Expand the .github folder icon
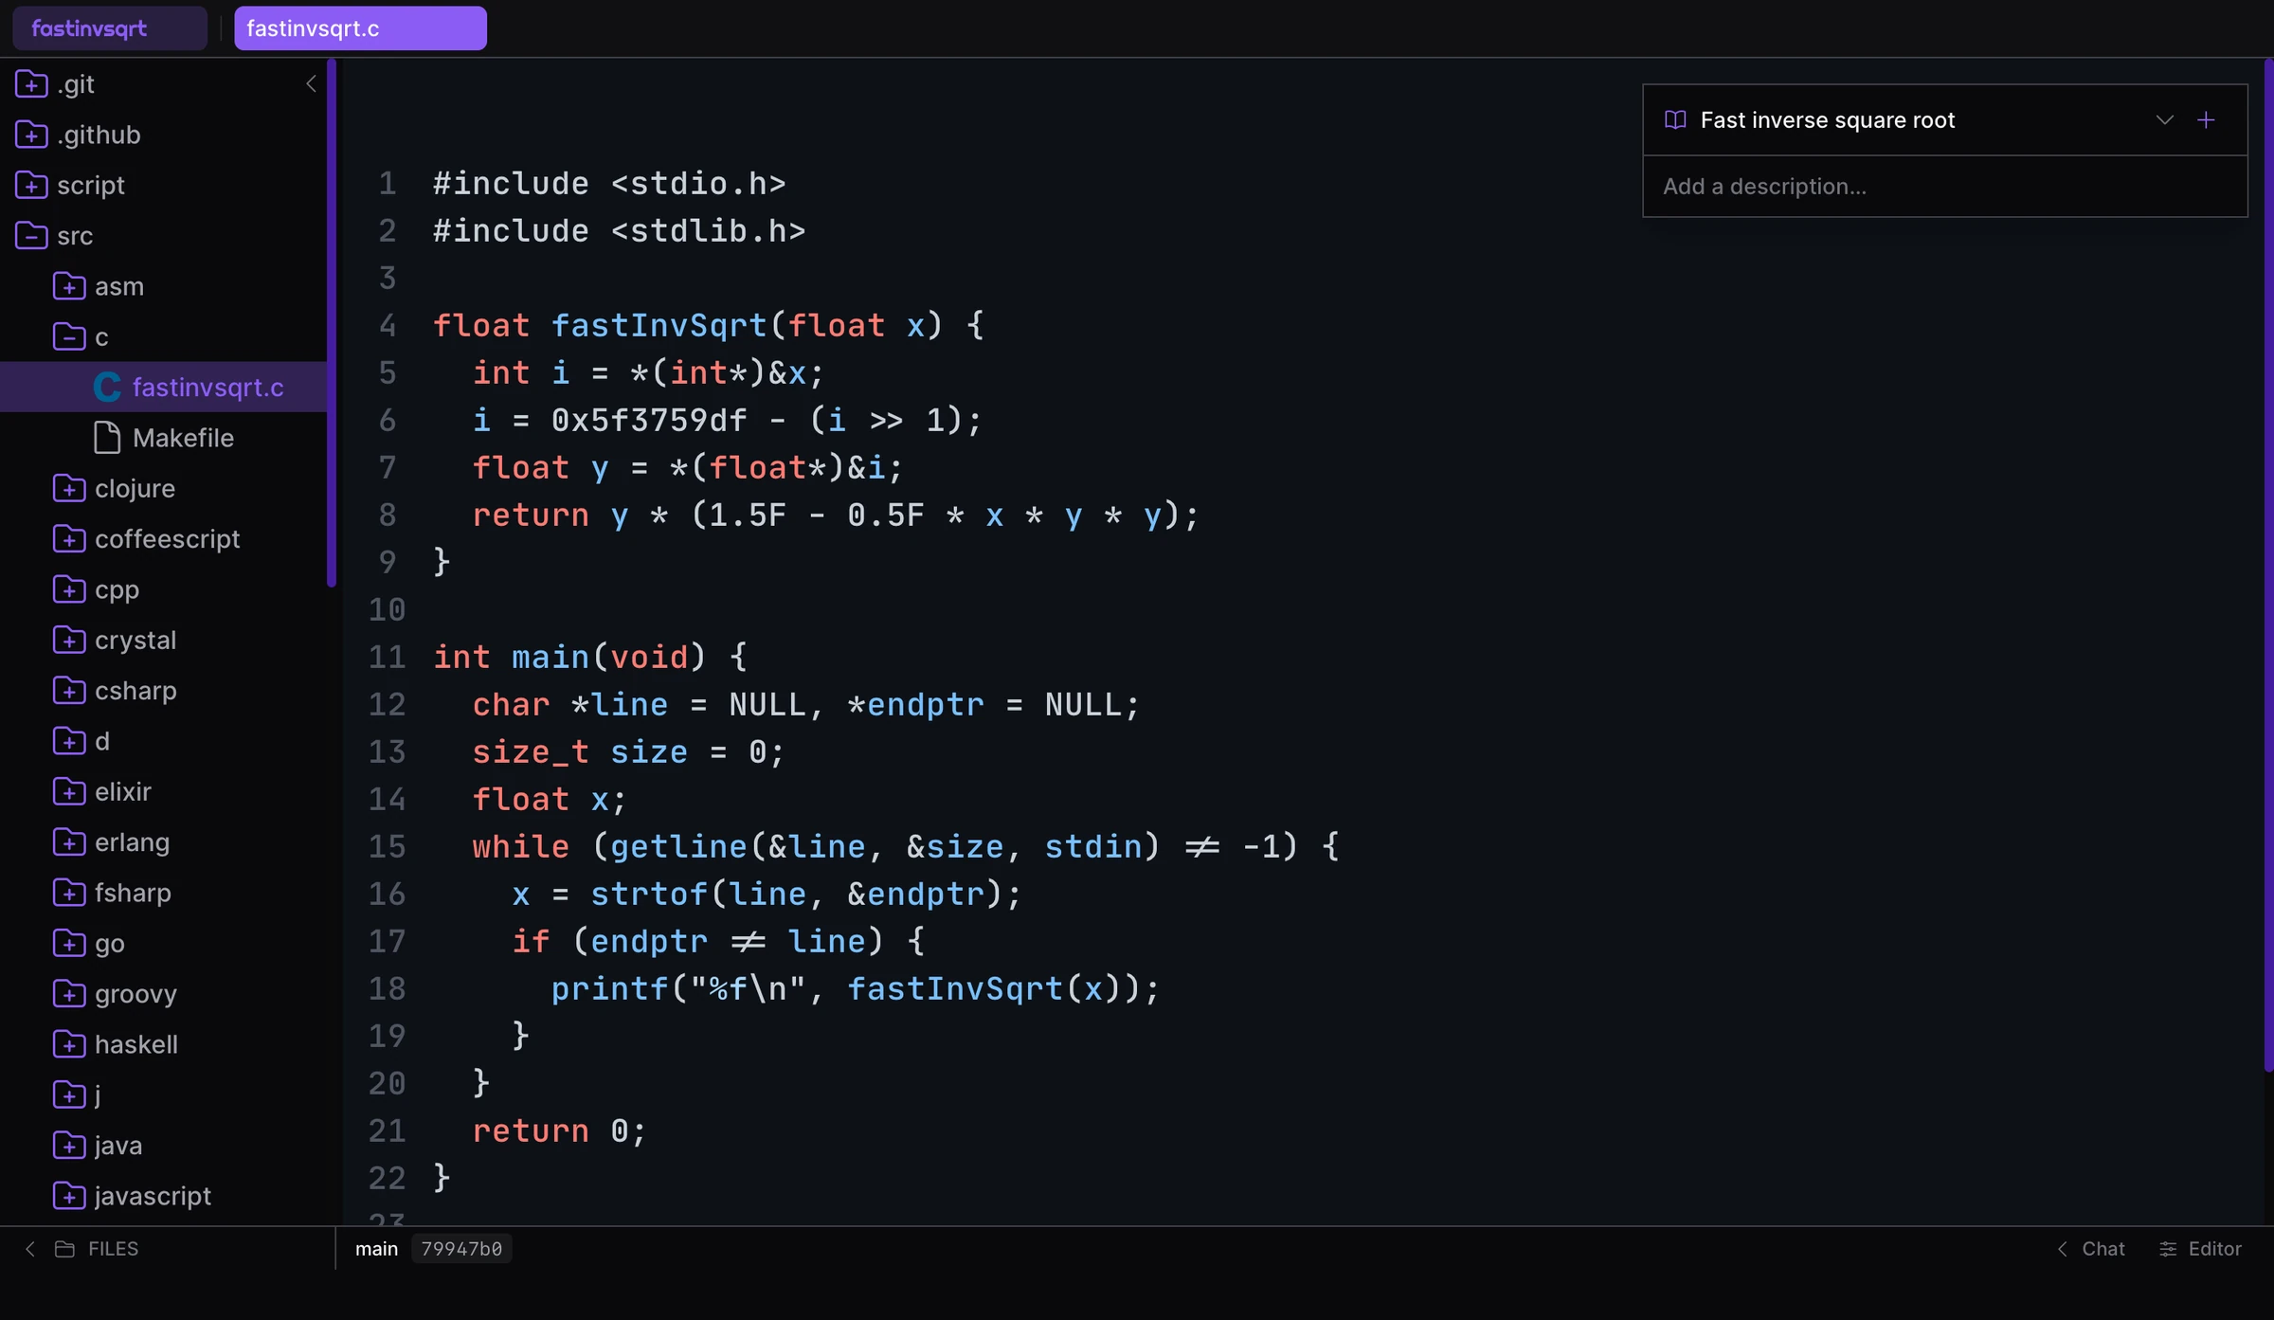 tap(31, 135)
